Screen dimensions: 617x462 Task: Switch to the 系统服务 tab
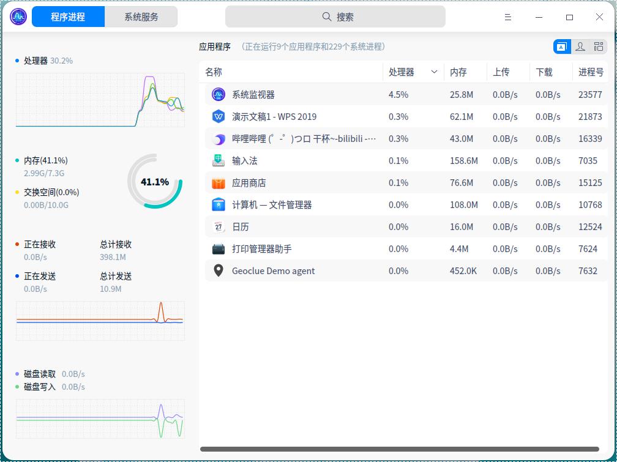pyautogui.click(x=141, y=17)
